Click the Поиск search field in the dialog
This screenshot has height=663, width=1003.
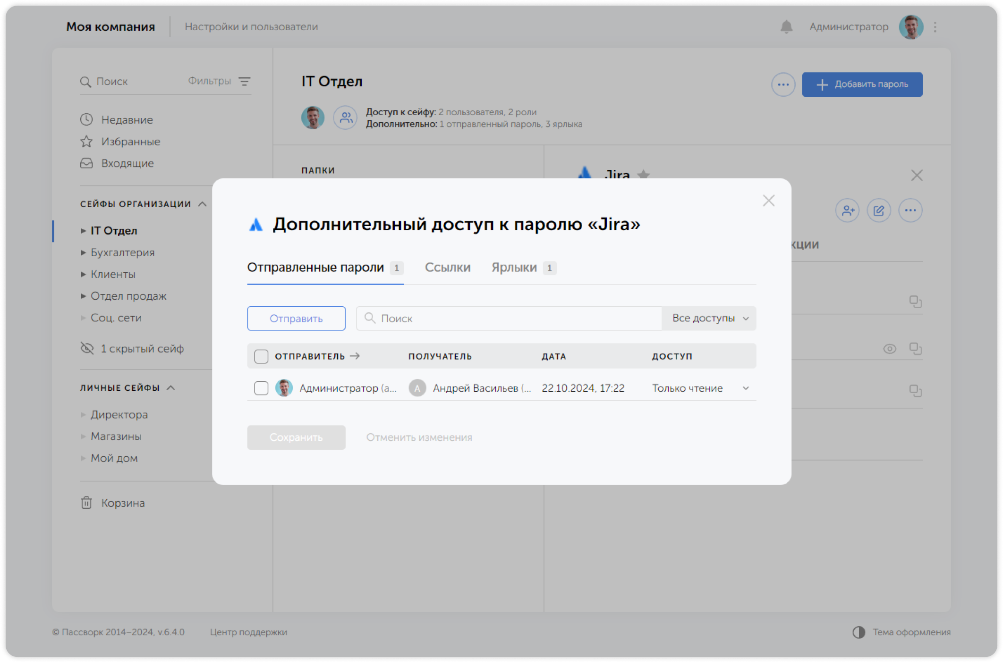(509, 318)
